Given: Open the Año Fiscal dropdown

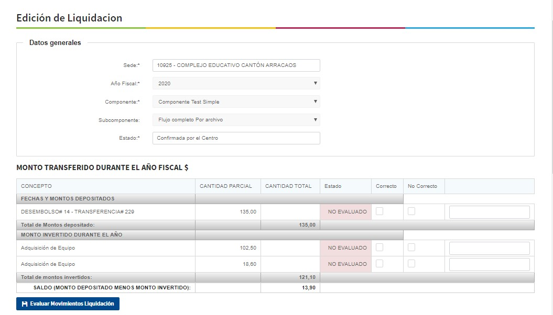Looking at the screenshot, I should (x=236, y=83).
